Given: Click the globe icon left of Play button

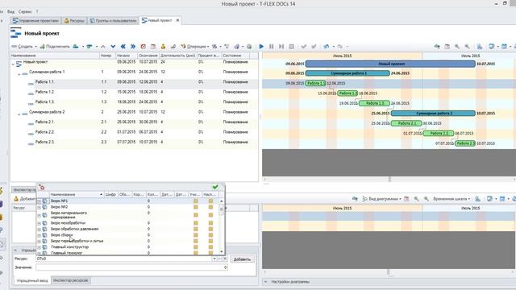Looking at the screenshot, I should [x=249, y=47].
